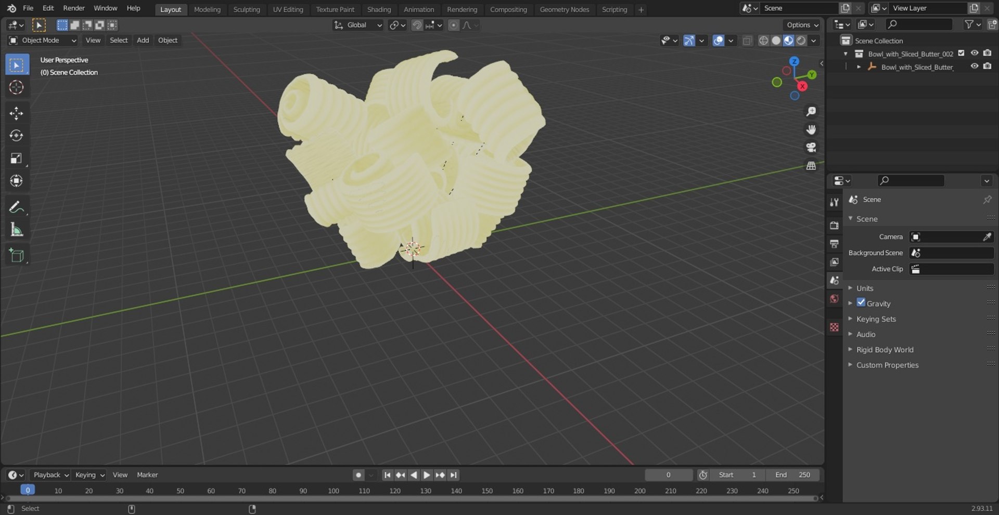This screenshot has width=999, height=515.
Task: Select the Annotate tool
Action: [x=17, y=207]
